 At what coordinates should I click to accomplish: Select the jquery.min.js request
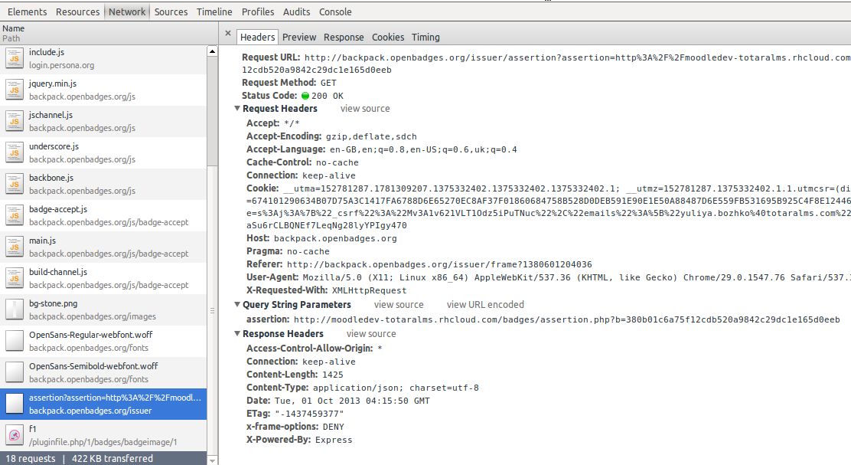pos(103,90)
